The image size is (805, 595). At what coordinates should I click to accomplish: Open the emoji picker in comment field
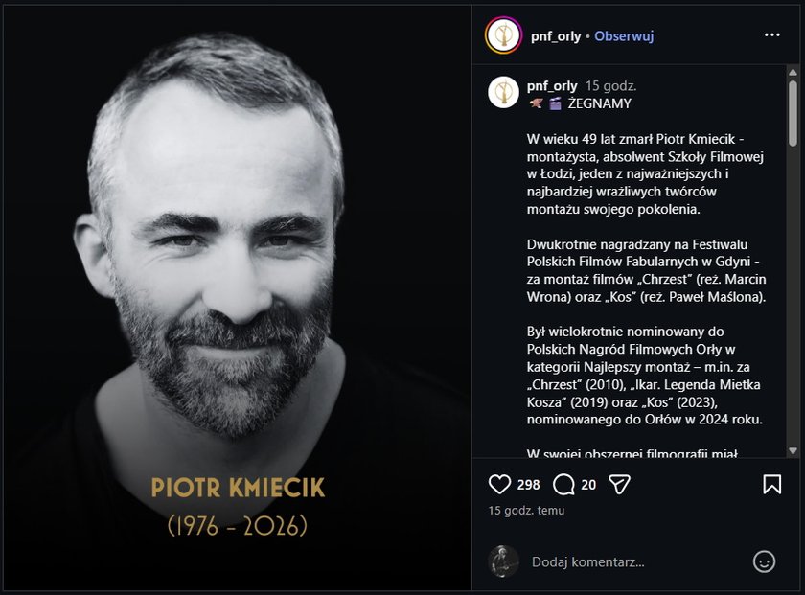tap(764, 561)
